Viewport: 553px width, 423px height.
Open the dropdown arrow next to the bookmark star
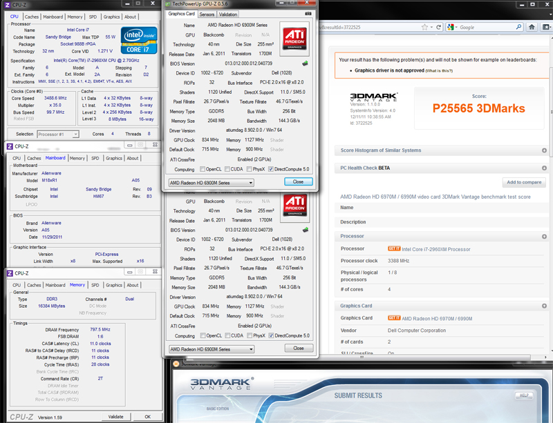[x=431, y=28]
